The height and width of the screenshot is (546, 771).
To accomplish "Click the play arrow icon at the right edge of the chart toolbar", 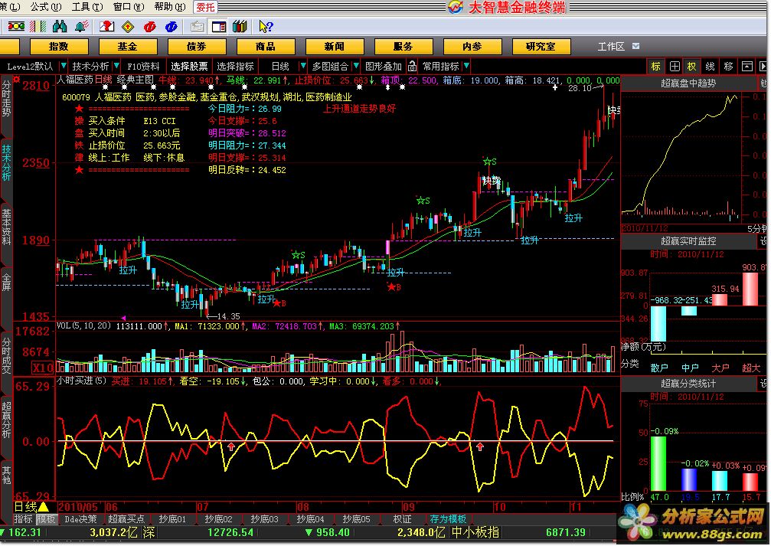I will click(x=763, y=66).
